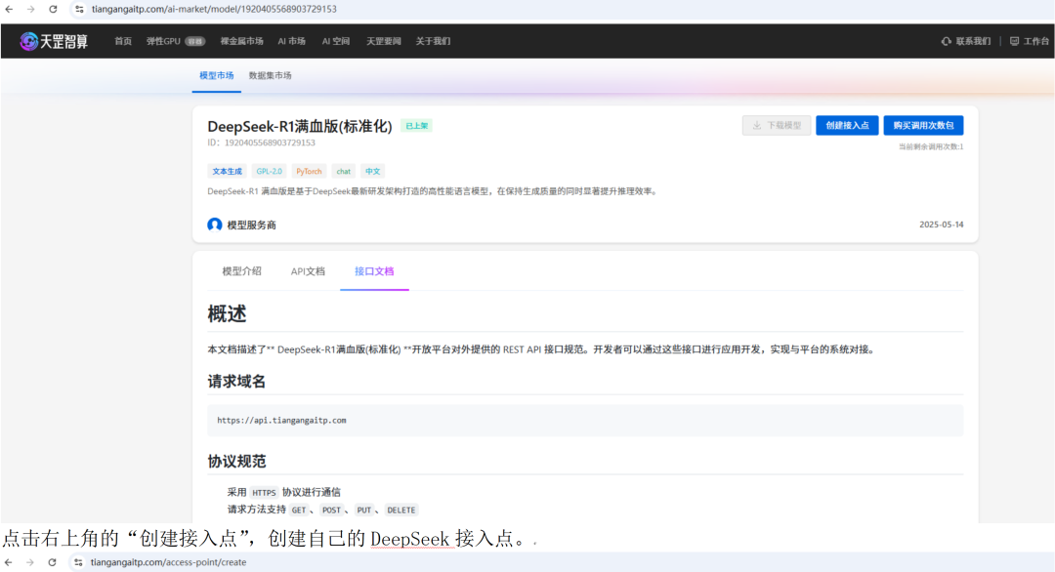The image size is (1055, 572).
Task: Reload the page with the top refresh icon
Action: [x=53, y=10]
